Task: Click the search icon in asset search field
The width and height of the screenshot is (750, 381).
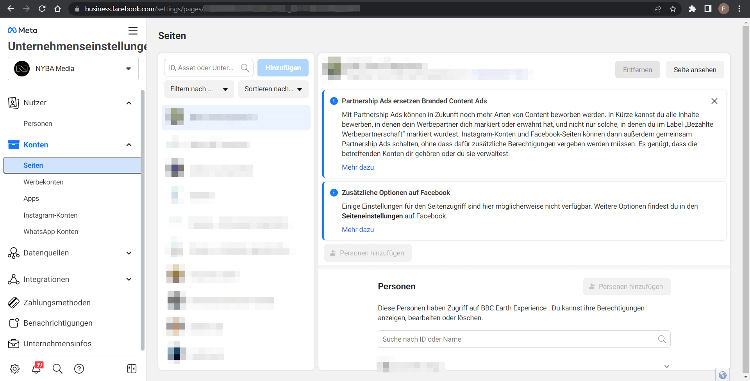Action: coord(245,68)
